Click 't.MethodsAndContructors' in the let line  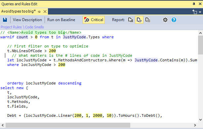tap(80, 60)
